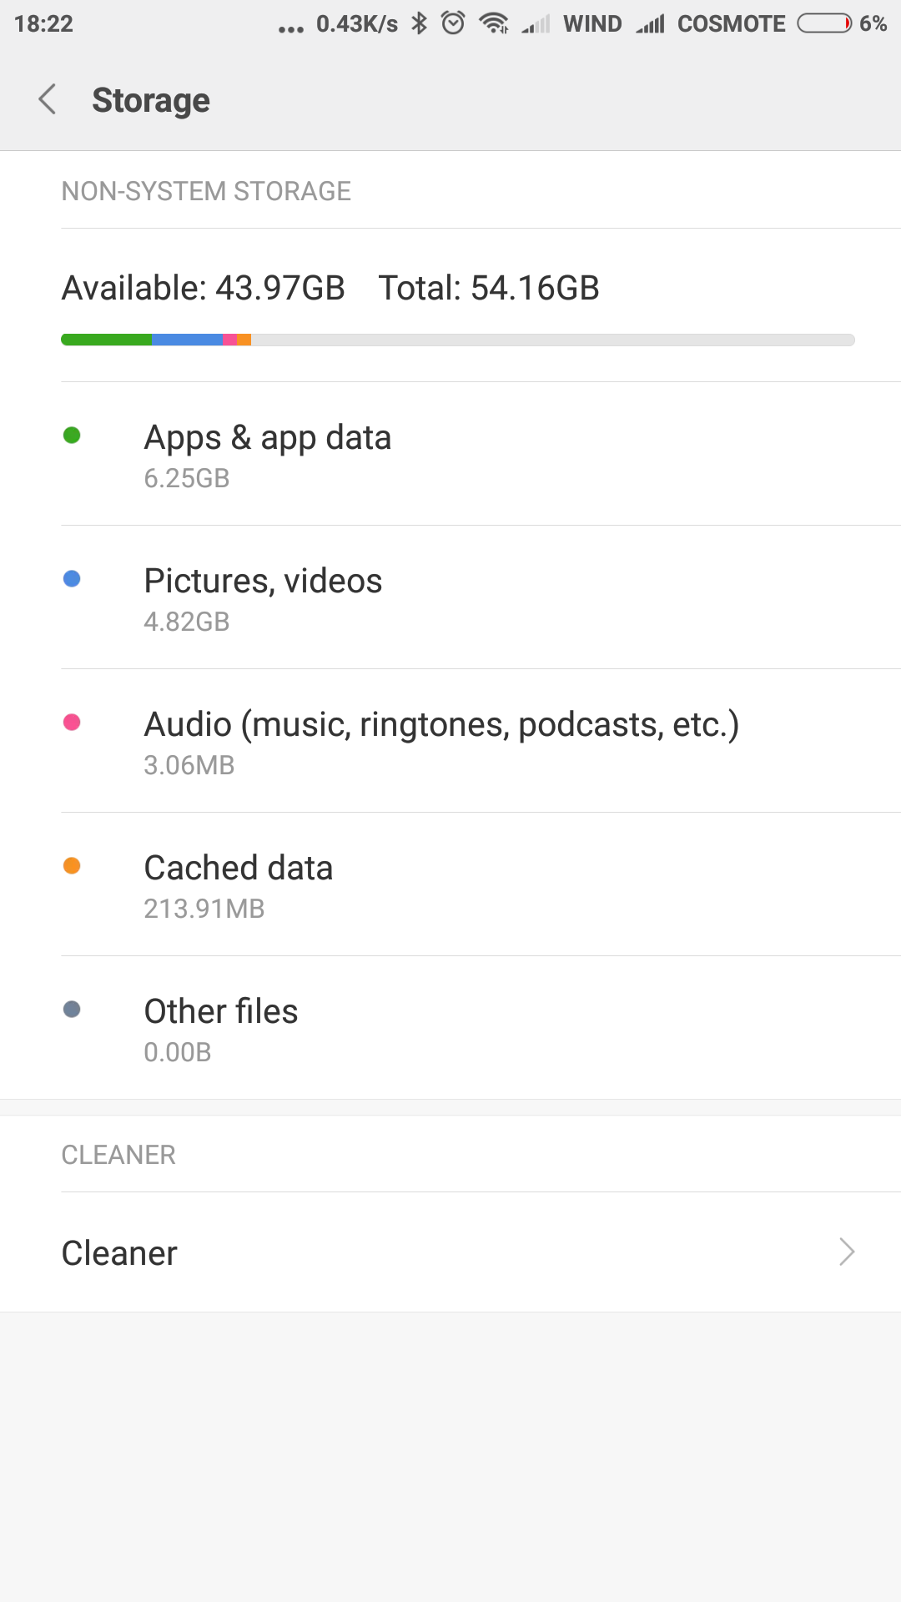Tap blue segment of storage bar
This screenshot has width=901, height=1602.
click(x=188, y=340)
